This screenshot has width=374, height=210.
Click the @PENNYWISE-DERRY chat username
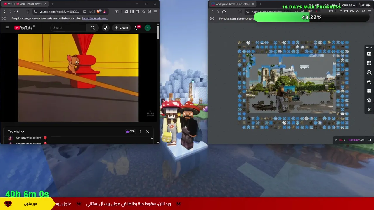[x=28, y=138]
